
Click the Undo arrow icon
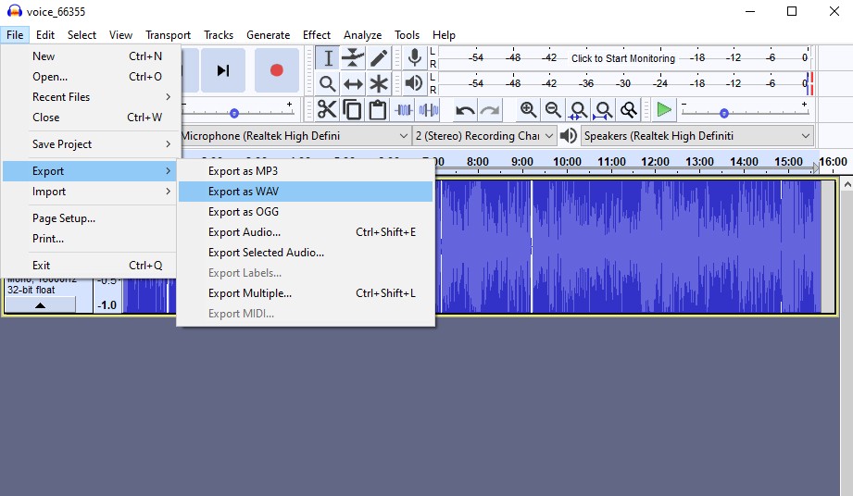[x=465, y=110]
